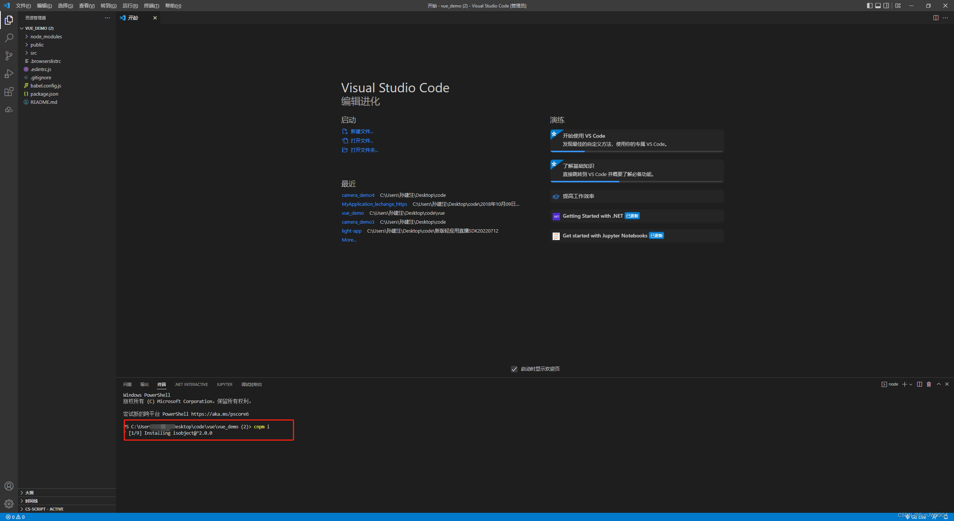This screenshot has height=521, width=954.
Task: Open the 选择(S) menu
Action: click(x=65, y=6)
